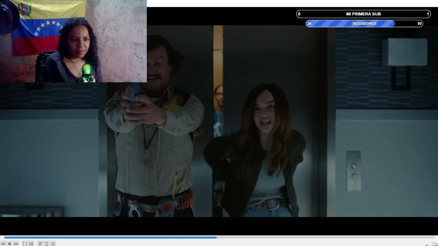The image size is (438, 246).
Task: Skip to the previous media track
Action: click(3, 244)
